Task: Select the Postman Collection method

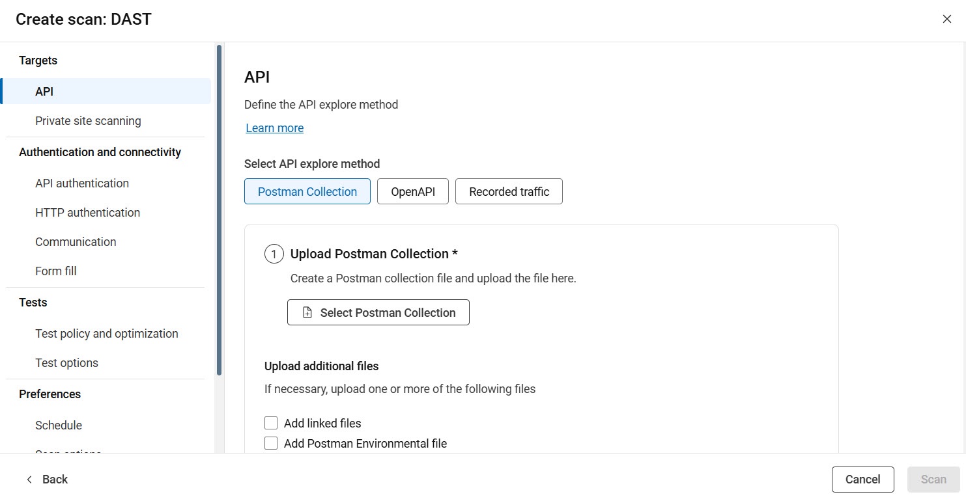Action: [307, 191]
